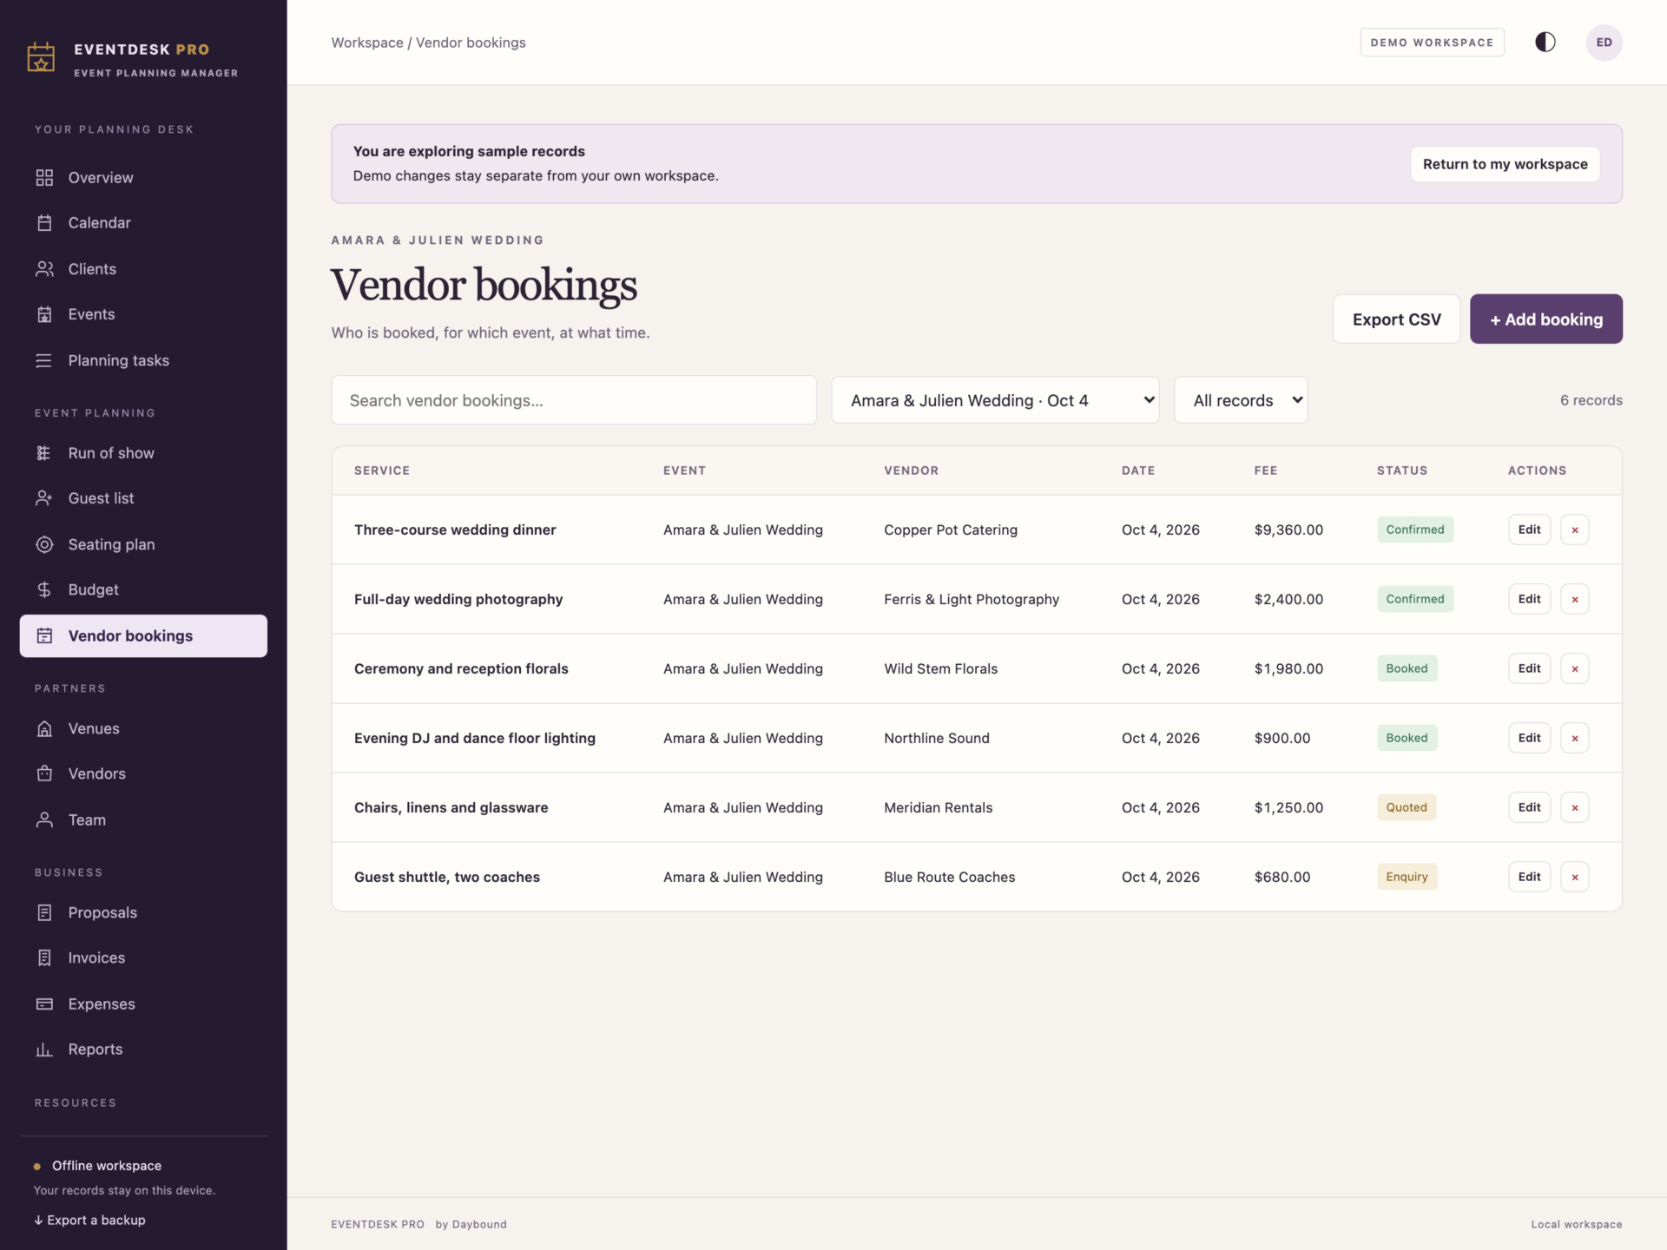Click the Expenses card icon
Screen dimensions: 1667x1250
(44, 1003)
